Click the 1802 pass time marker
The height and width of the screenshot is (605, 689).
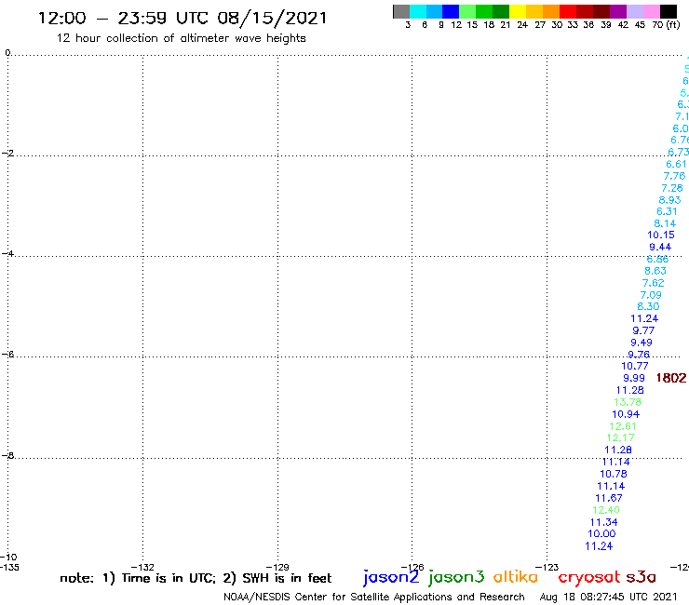pyautogui.click(x=671, y=378)
